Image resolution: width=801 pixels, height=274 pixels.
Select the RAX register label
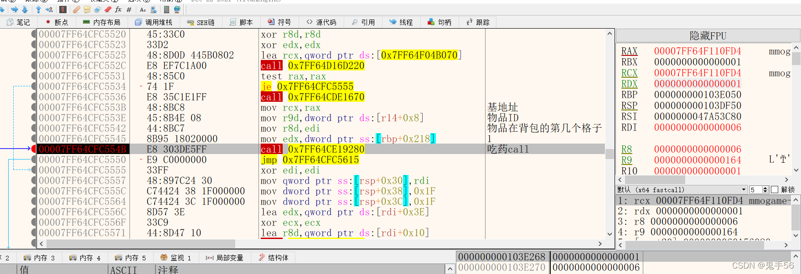[x=629, y=51]
